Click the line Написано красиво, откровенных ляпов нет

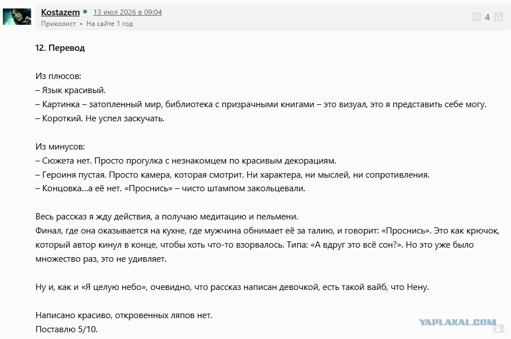[124, 315]
